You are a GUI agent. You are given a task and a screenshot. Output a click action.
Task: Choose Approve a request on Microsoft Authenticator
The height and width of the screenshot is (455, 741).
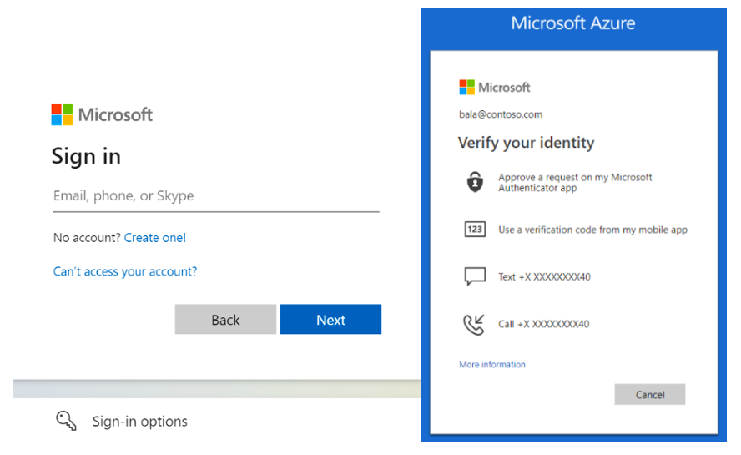pos(575,183)
